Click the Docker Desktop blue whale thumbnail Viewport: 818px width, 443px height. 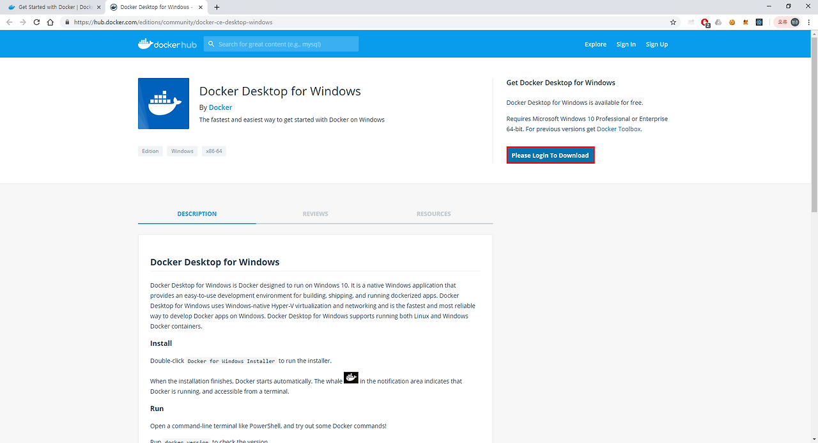[x=163, y=103]
